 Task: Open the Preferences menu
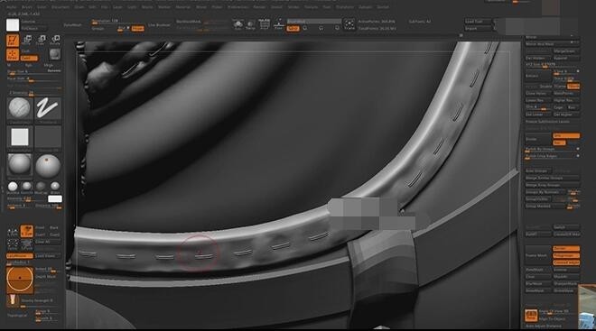237,7
